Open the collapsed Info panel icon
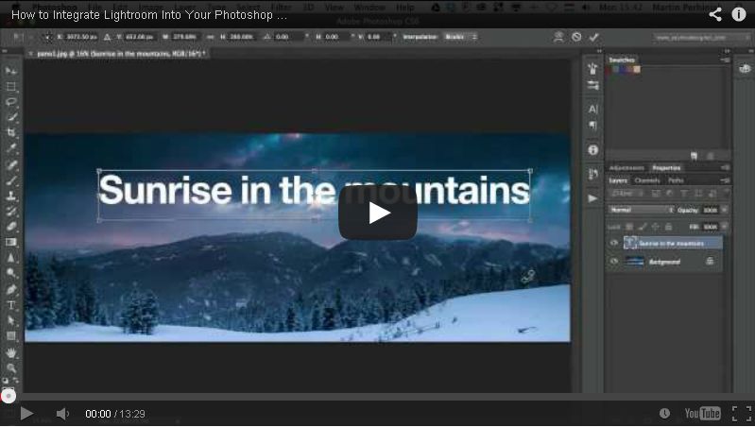The width and height of the screenshot is (755, 427). [x=592, y=149]
